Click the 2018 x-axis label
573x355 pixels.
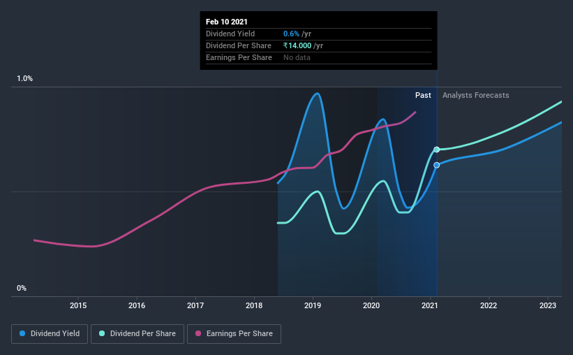254,305
